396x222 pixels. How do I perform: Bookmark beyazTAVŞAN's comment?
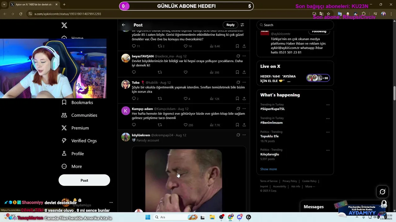pos(237,72)
